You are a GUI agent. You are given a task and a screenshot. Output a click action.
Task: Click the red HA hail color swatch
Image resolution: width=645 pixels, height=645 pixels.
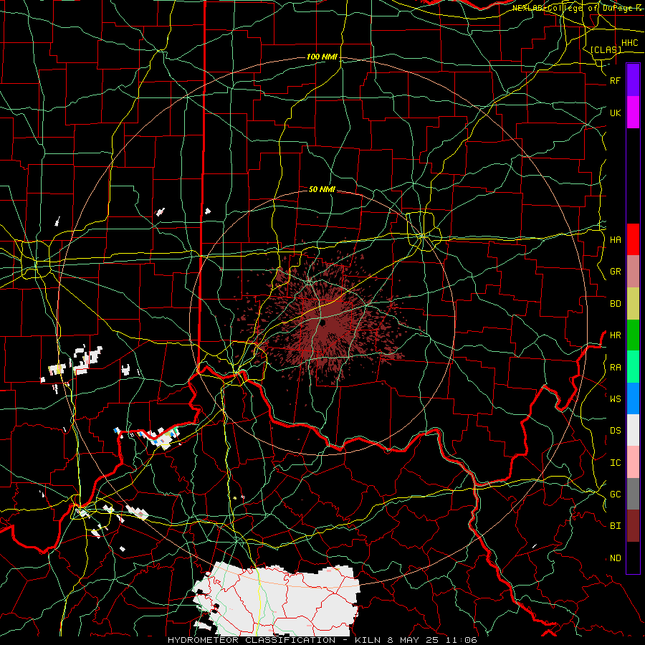click(x=633, y=239)
